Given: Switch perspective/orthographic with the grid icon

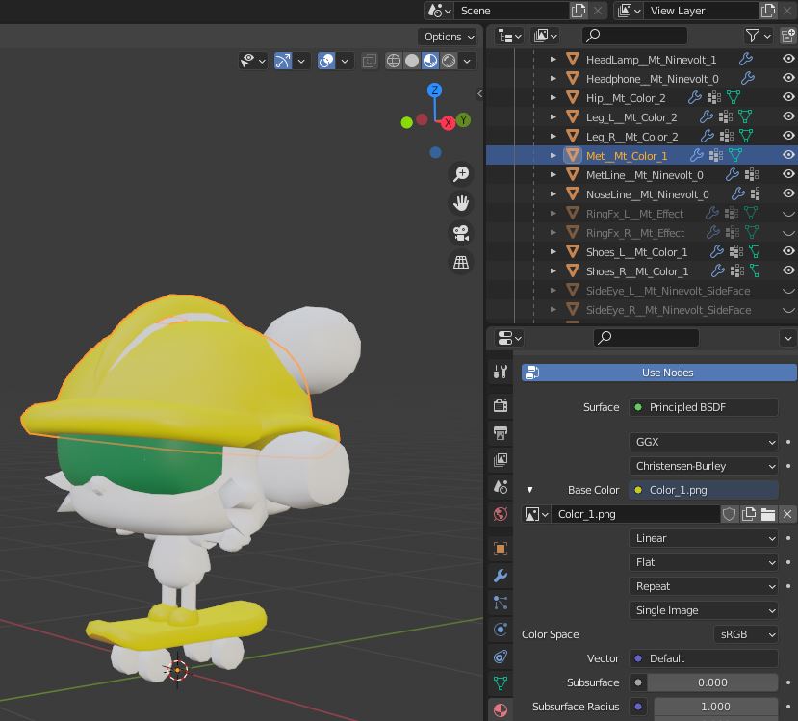Looking at the screenshot, I should (461, 263).
